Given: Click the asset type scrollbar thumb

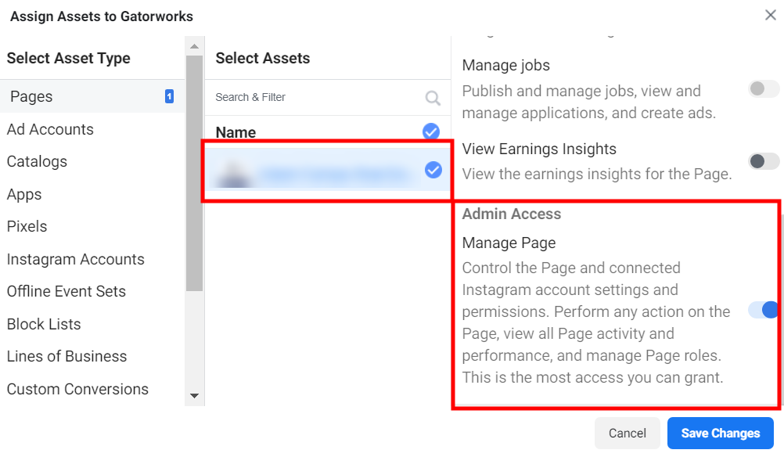Looking at the screenshot, I should point(195,173).
